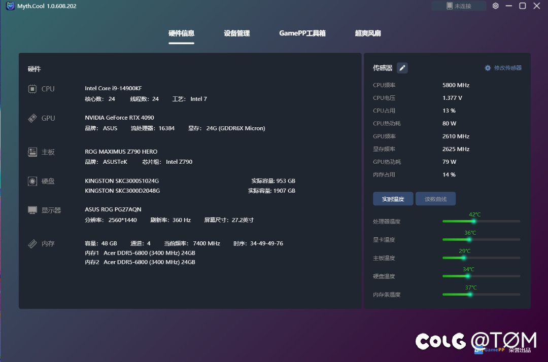
Task: Click the 内存占用 14 % reading
Action: [414, 175]
